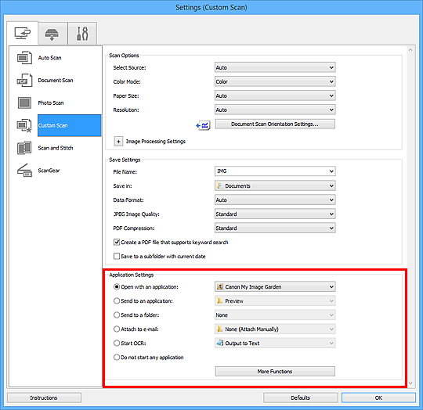Click the Send to a folder None dropdown

(275, 315)
